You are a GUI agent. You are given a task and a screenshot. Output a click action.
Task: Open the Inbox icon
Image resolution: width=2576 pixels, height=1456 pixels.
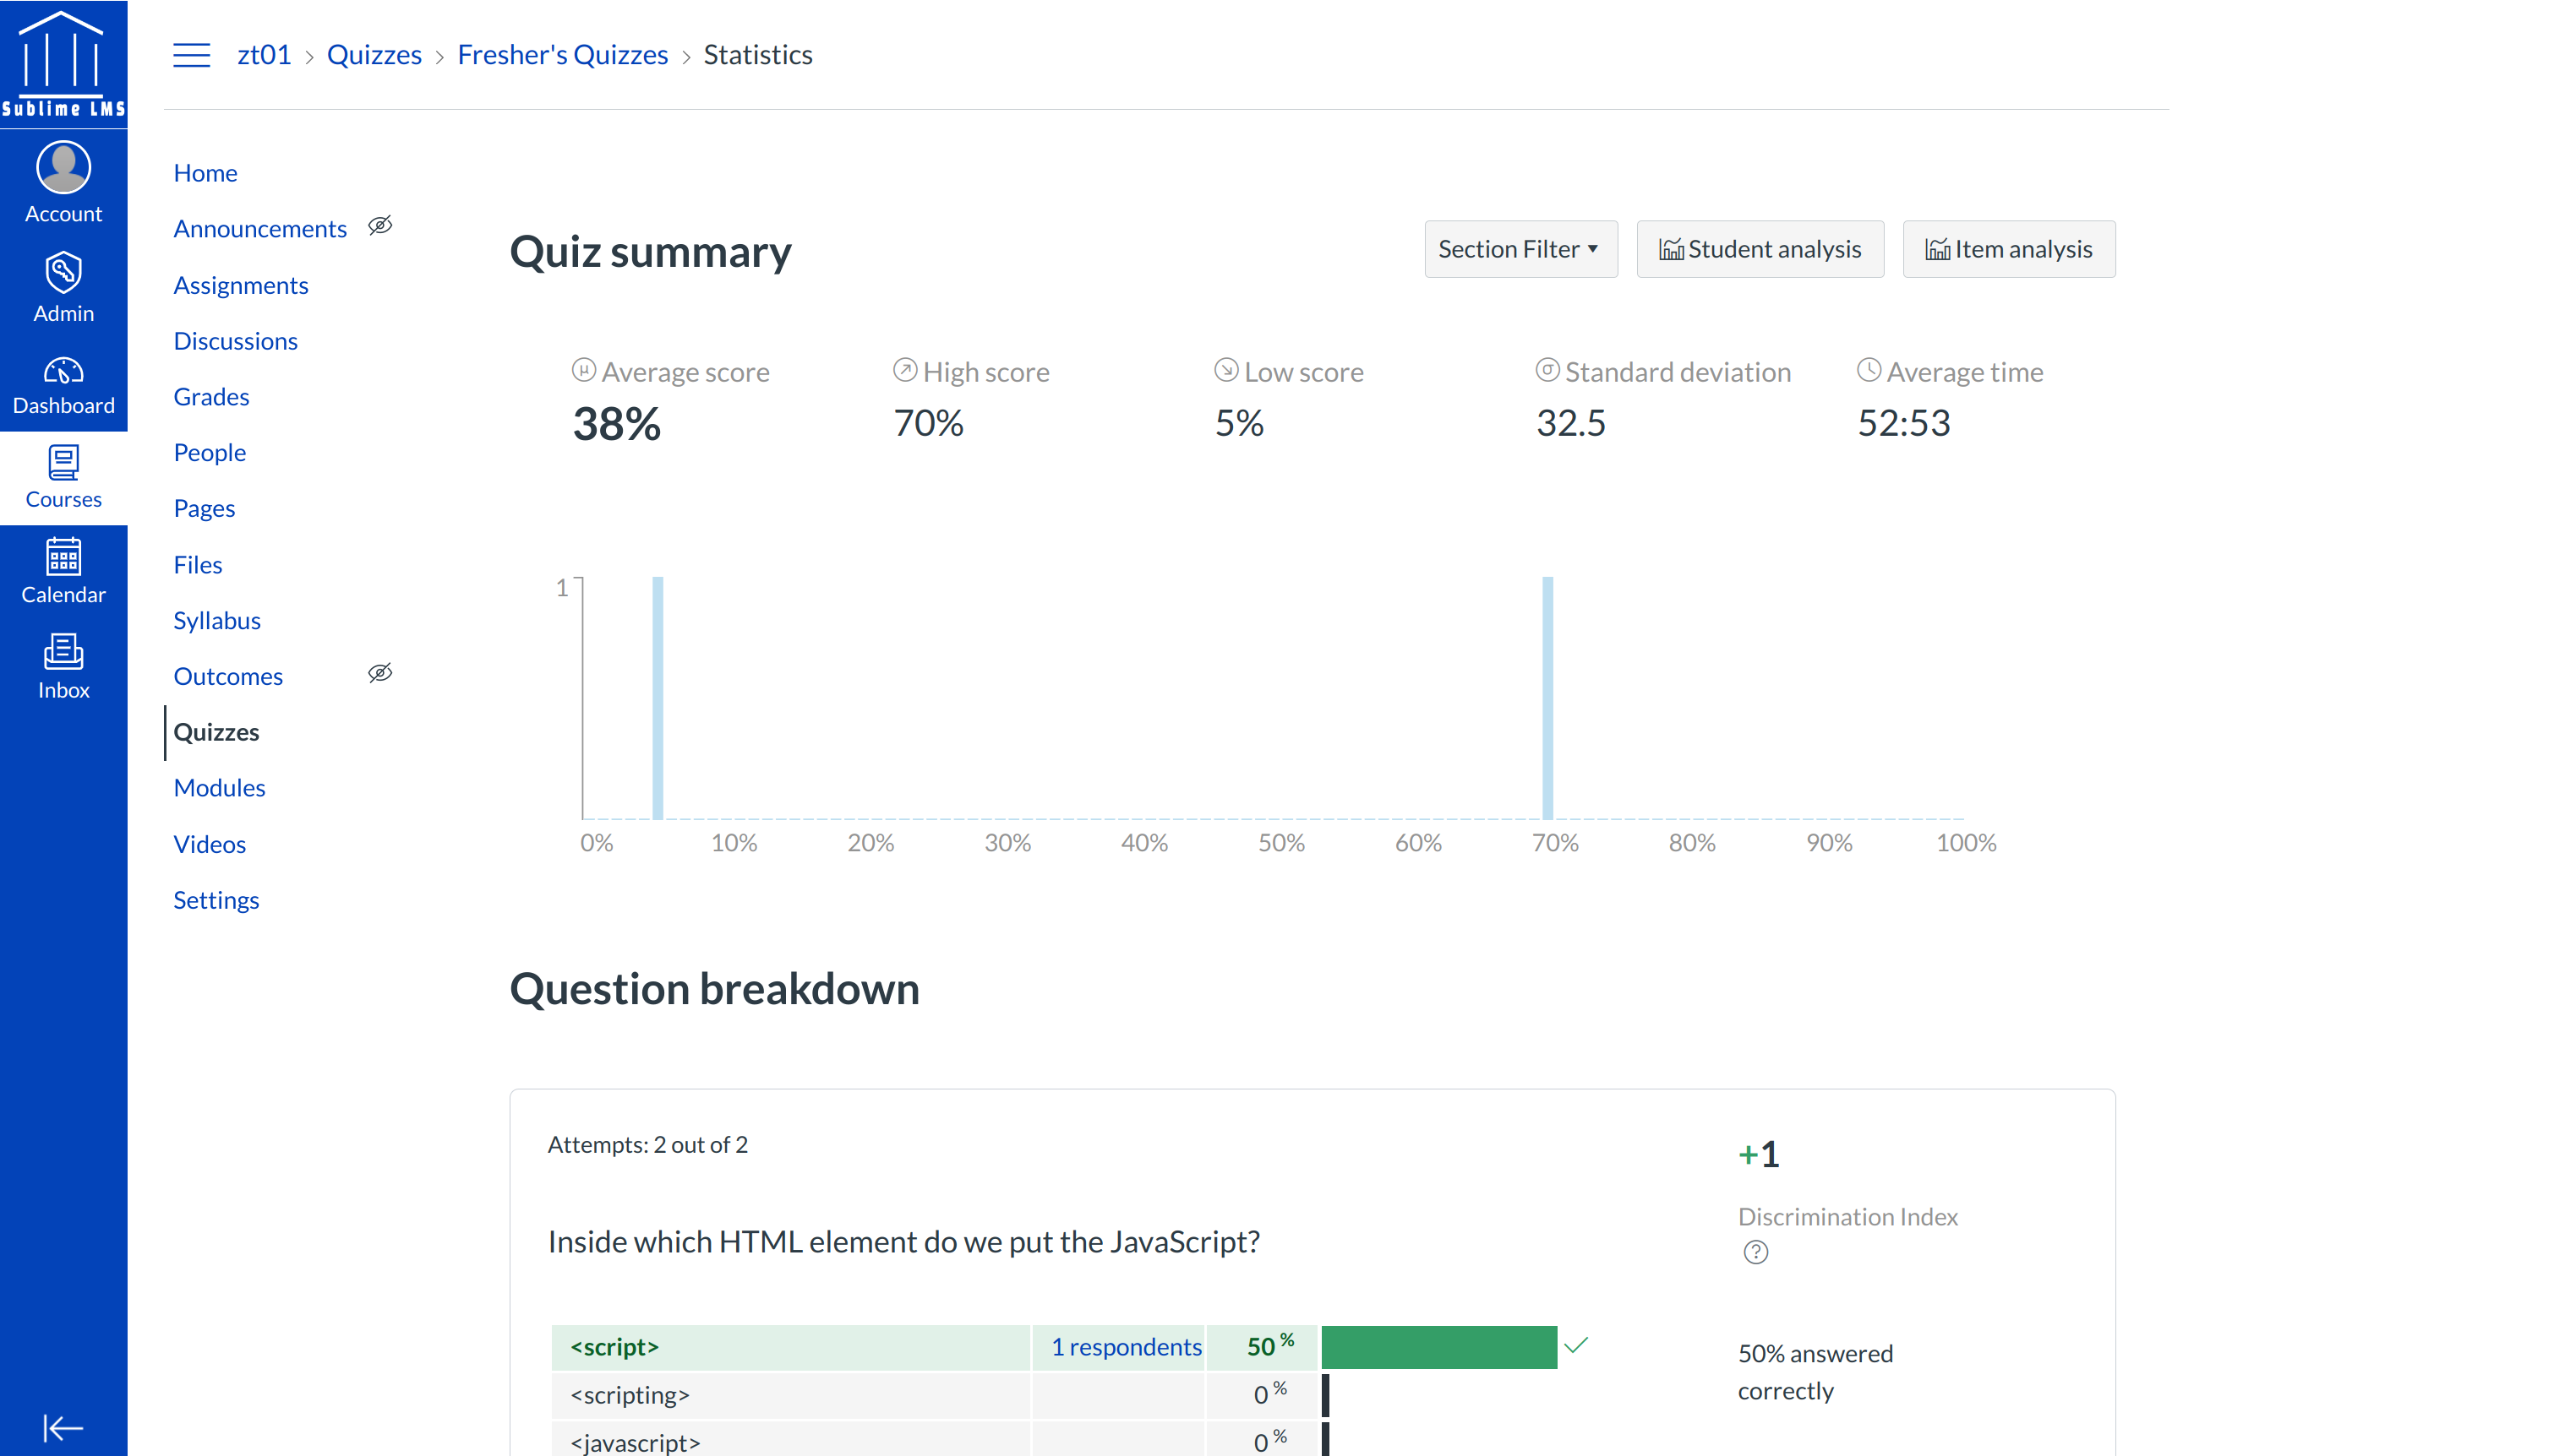coord(63,652)
